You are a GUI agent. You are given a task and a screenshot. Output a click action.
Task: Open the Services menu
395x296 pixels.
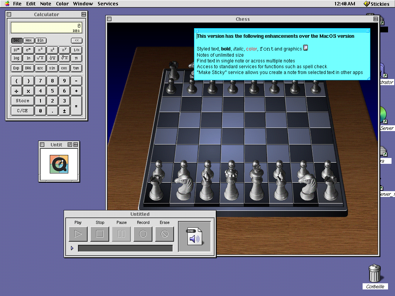[x=108, y=4]
